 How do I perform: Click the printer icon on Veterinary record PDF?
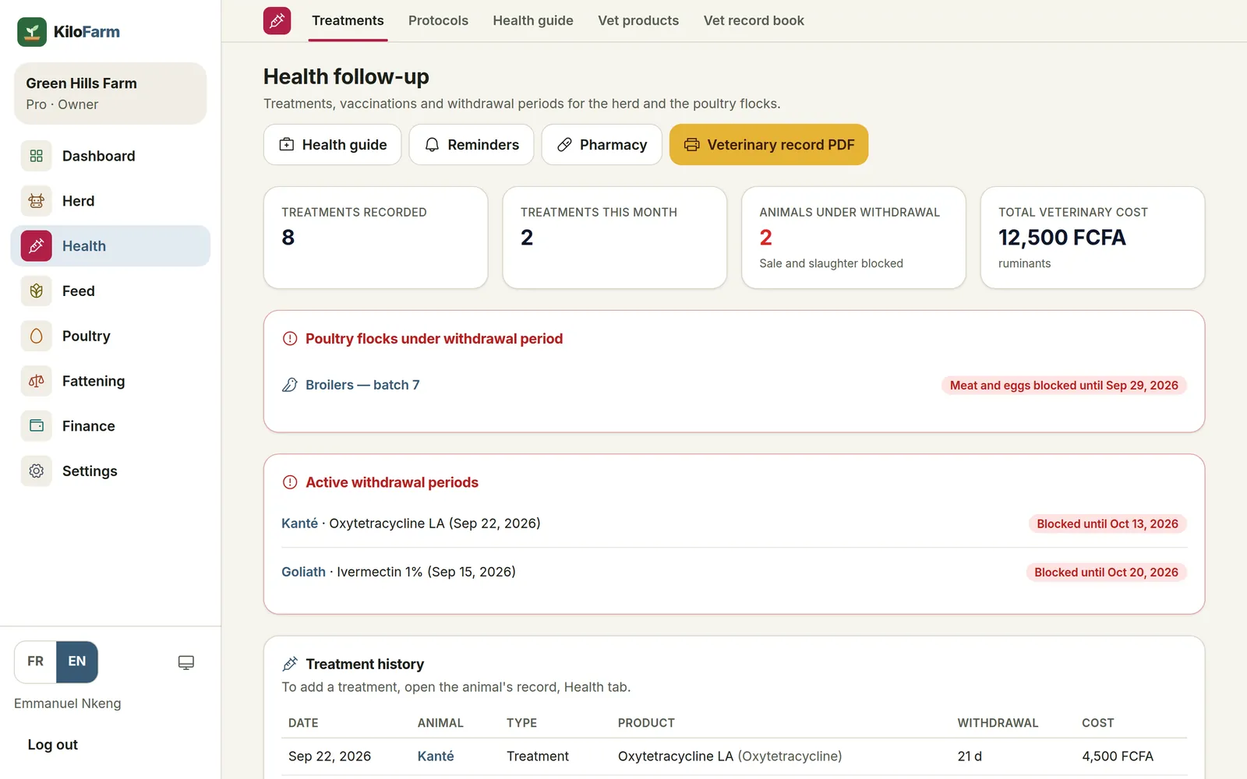[691, 145]
